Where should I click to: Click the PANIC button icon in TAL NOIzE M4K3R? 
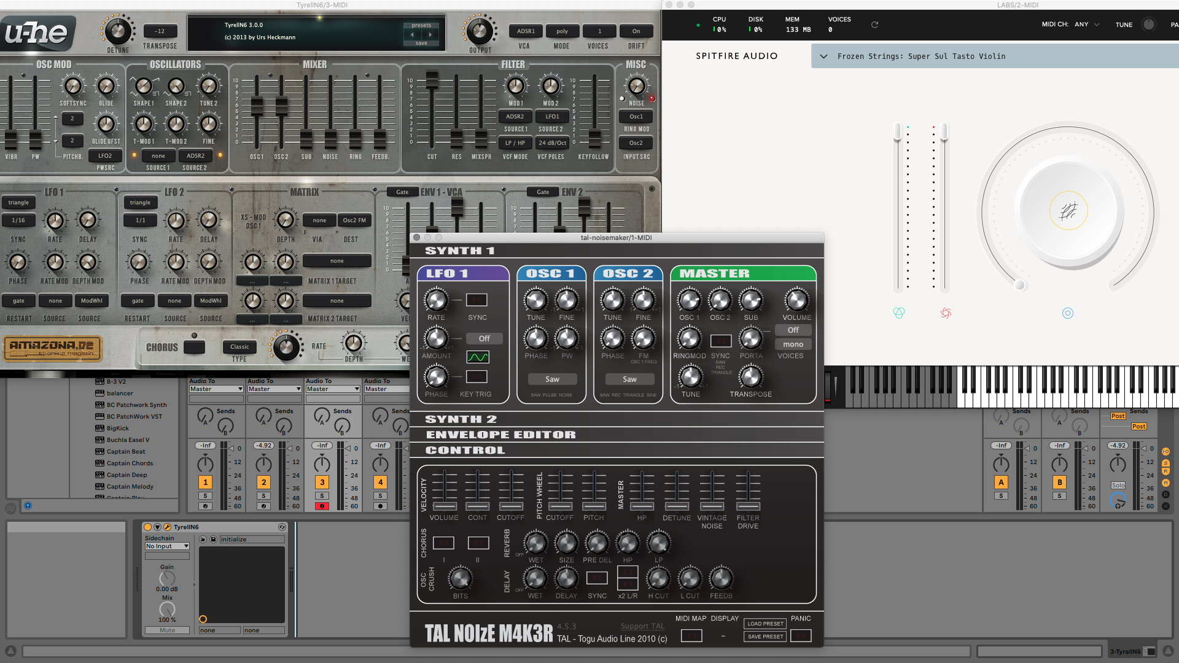click(x=803, y=635)
